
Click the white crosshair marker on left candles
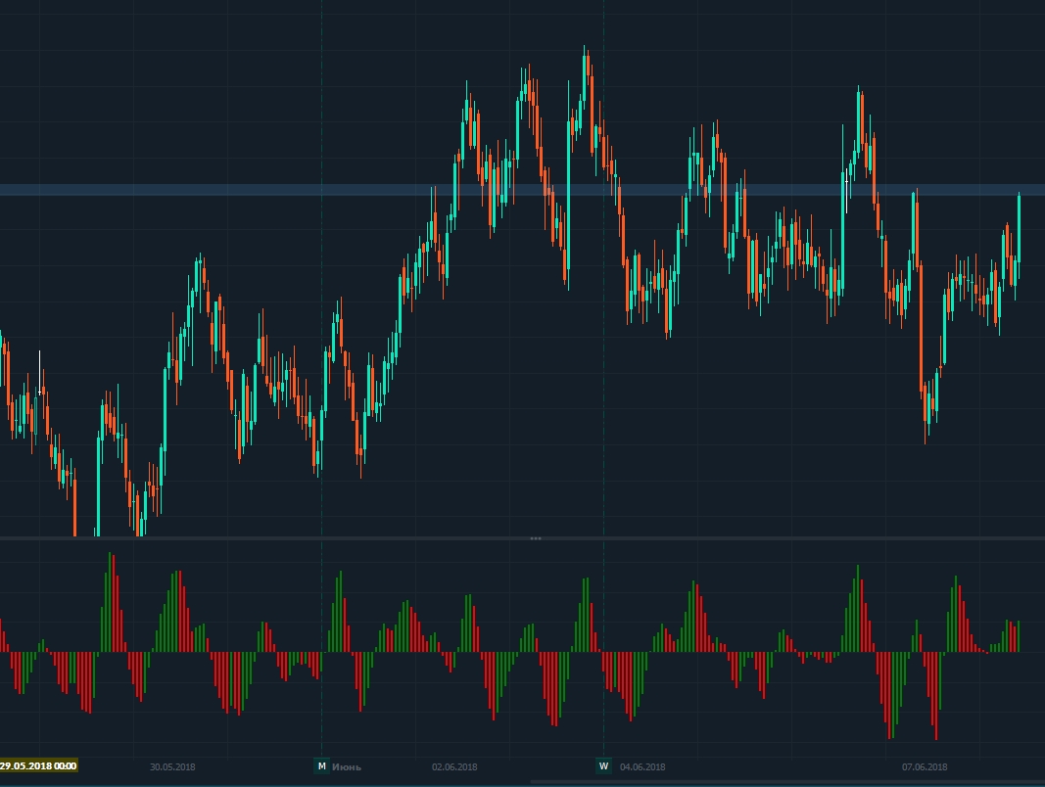coord(40,392)
